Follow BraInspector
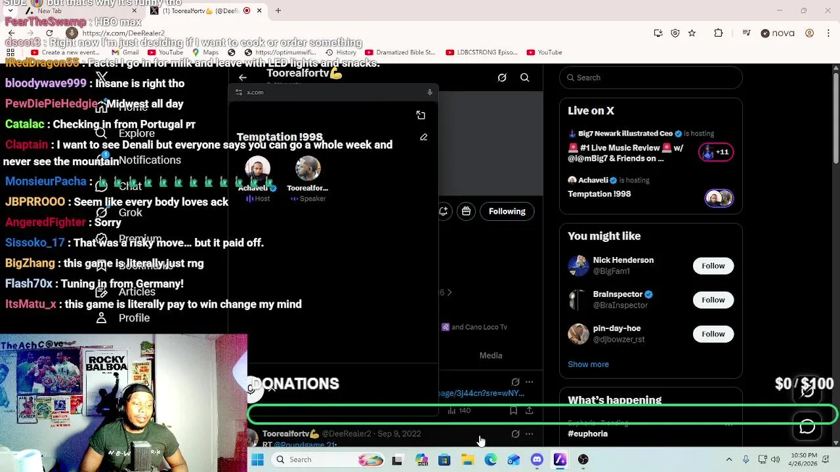The image size is (840, 472). click(x=713, y=300)
